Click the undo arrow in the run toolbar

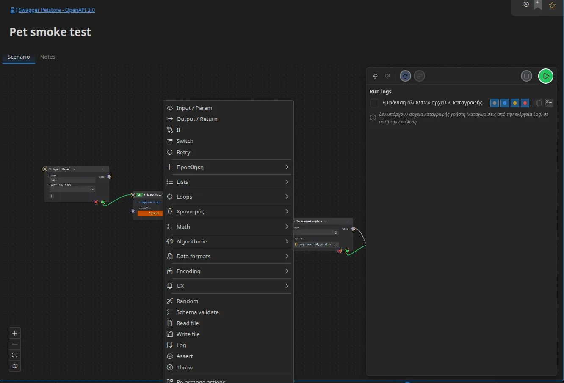[375, 76]
